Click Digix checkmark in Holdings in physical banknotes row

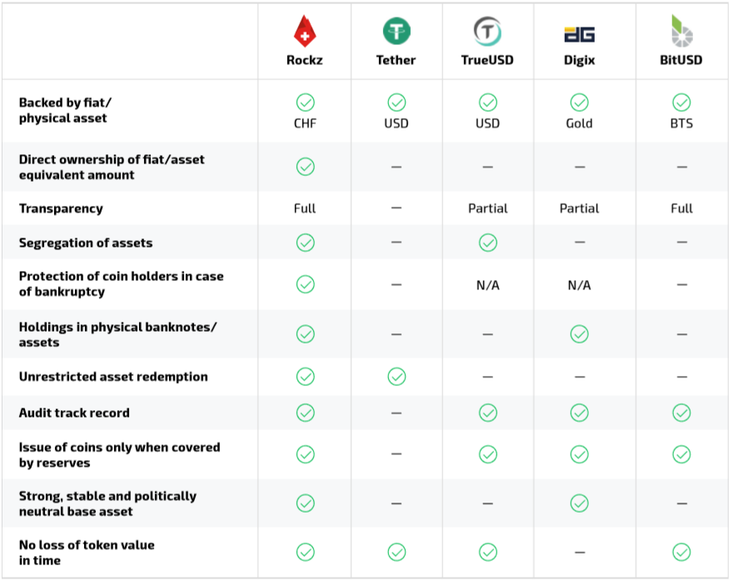pyautogui.click(x=579, y=334)
